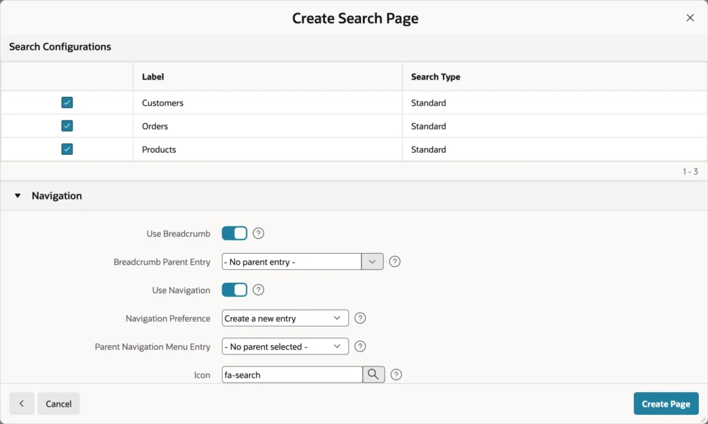Open help for Breadcrumb Parent Entry
Viewport: 708px width, 424px height.
395,262
